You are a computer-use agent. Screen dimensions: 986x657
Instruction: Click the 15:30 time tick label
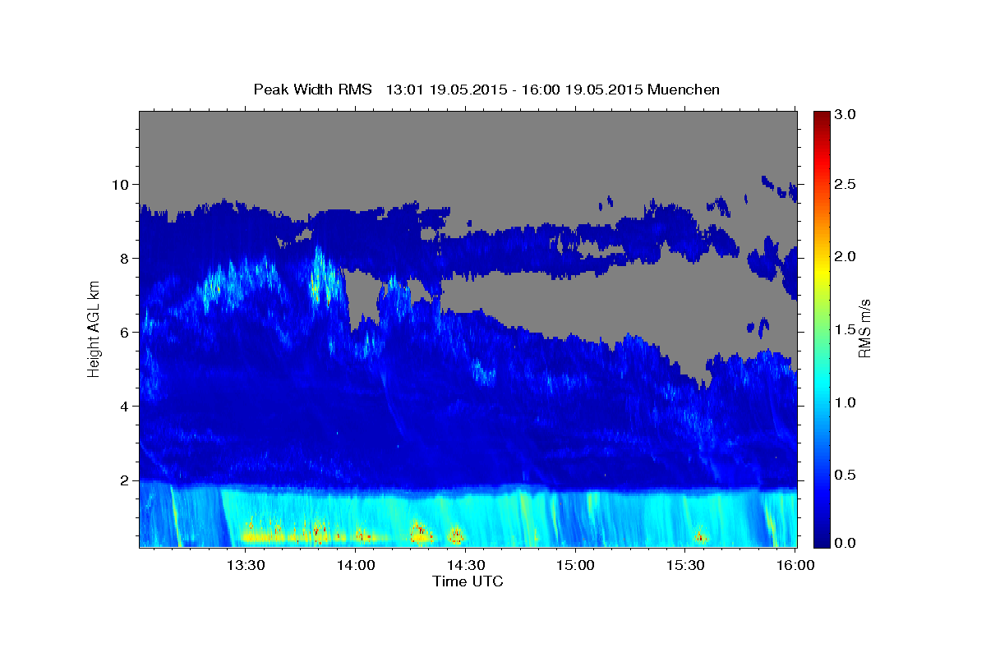[686, 566]
